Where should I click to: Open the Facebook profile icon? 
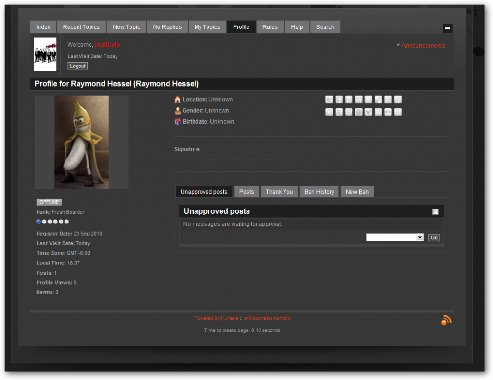click(x=339, y=100)
